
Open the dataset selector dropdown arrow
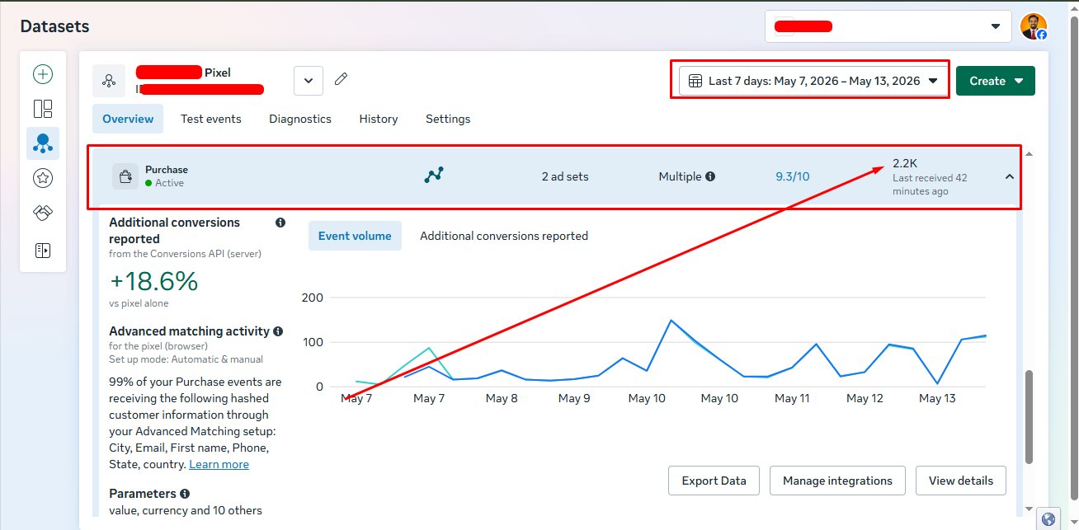pyautogui.click(x=309, y=81)
